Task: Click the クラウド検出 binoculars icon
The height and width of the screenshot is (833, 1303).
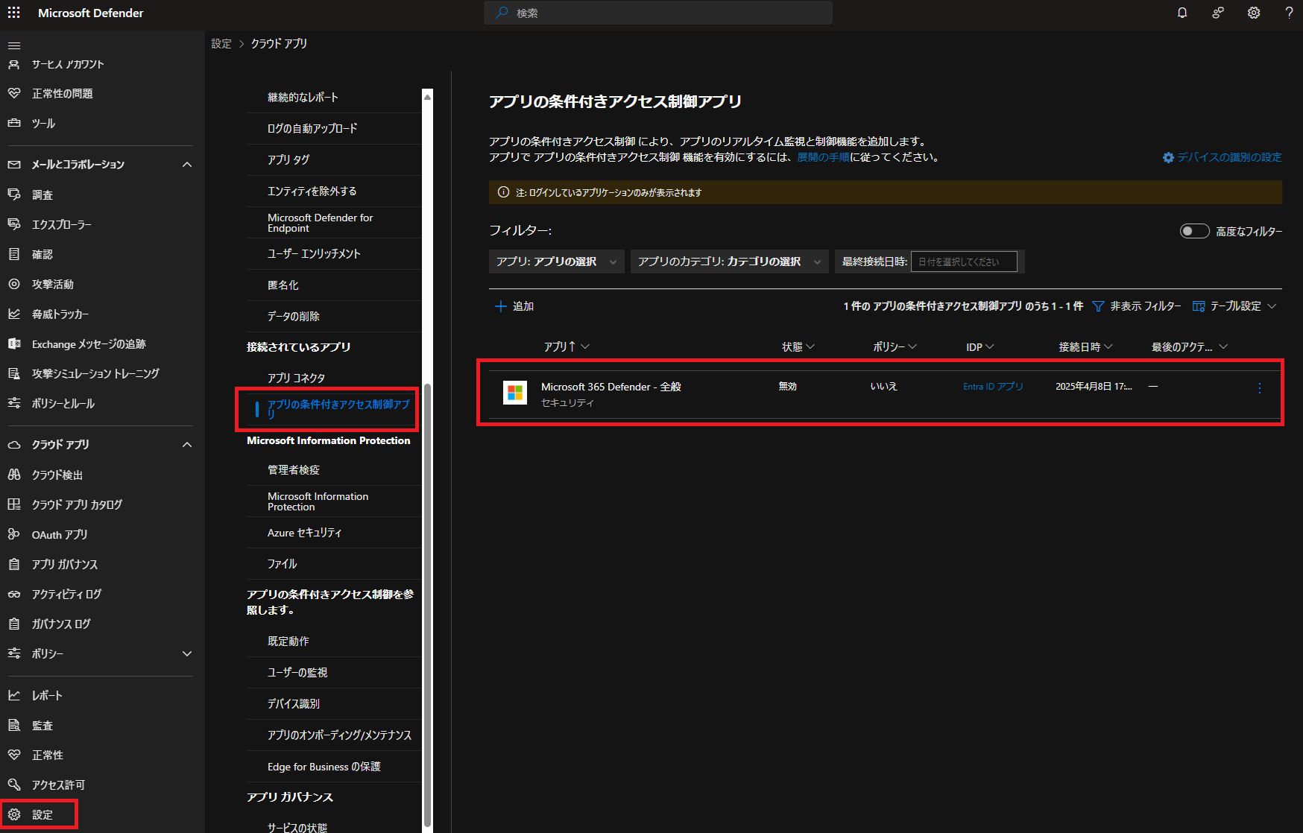Action: pos(13,475)
